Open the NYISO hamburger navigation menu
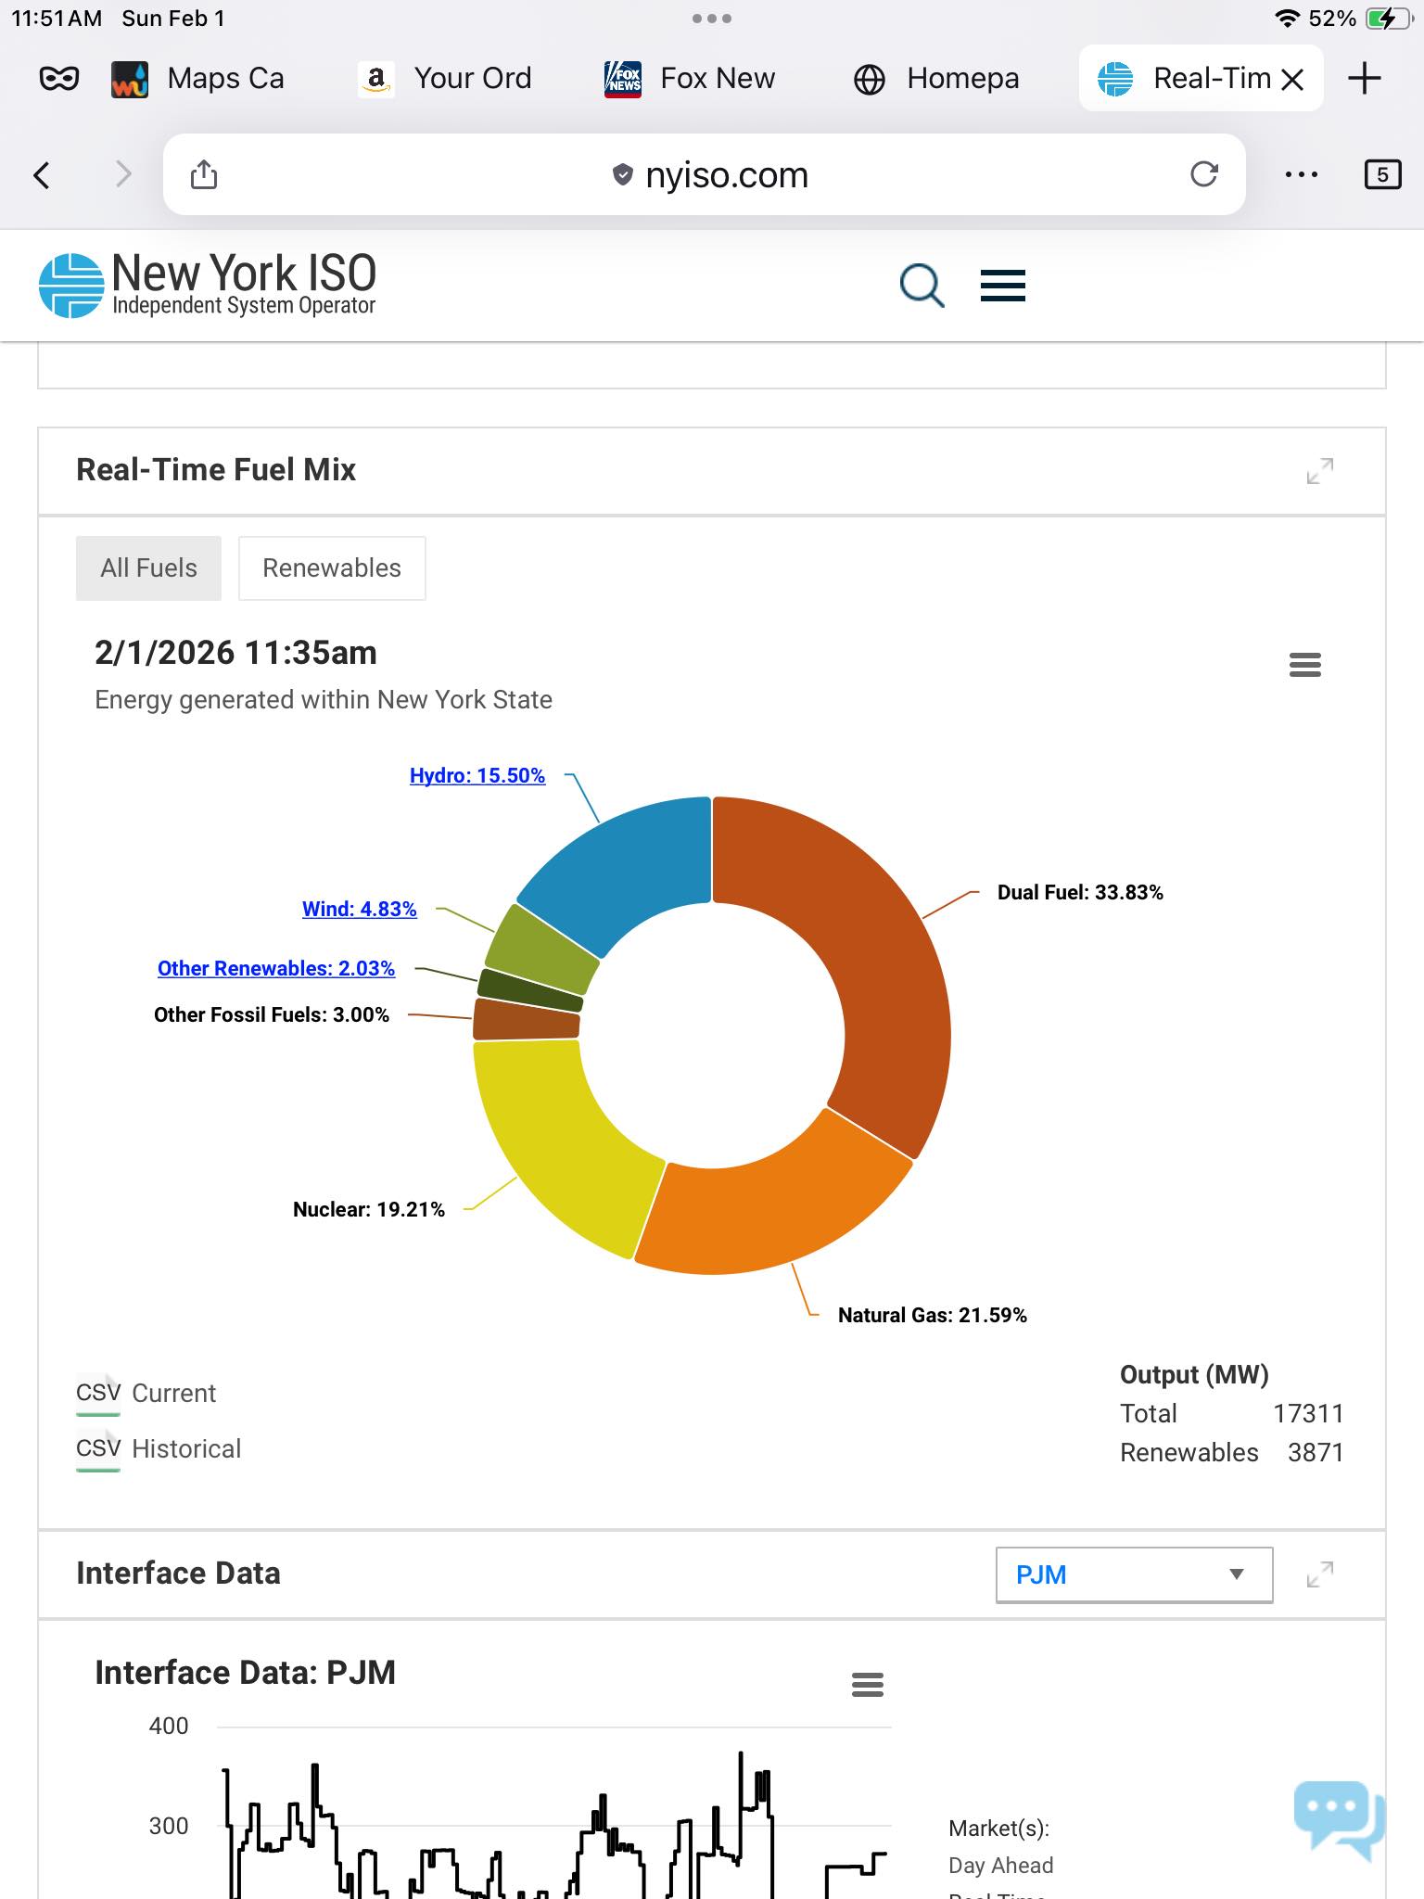 [x=1003, y=286]
